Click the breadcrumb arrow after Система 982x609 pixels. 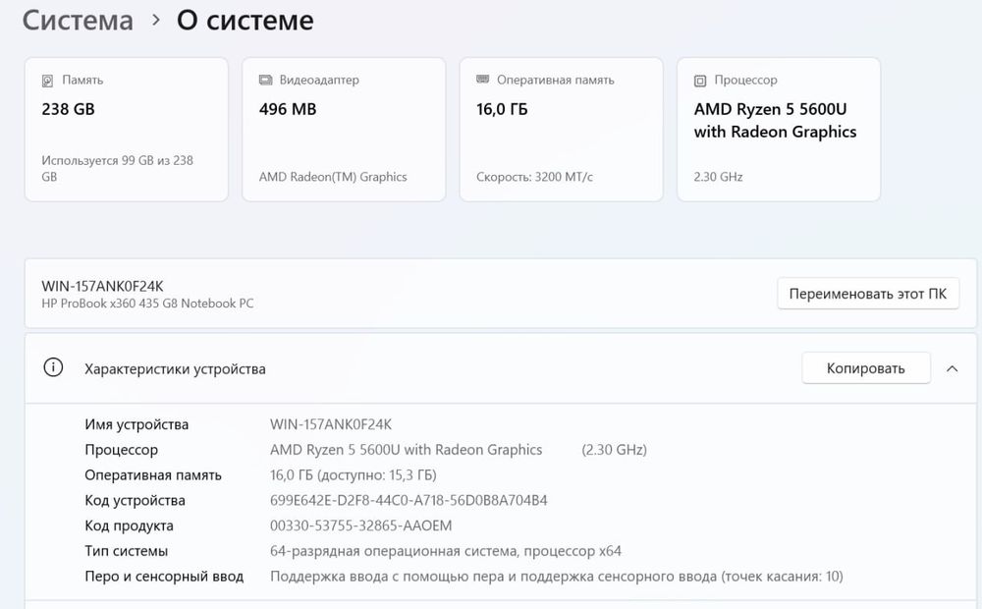[155, 21]
